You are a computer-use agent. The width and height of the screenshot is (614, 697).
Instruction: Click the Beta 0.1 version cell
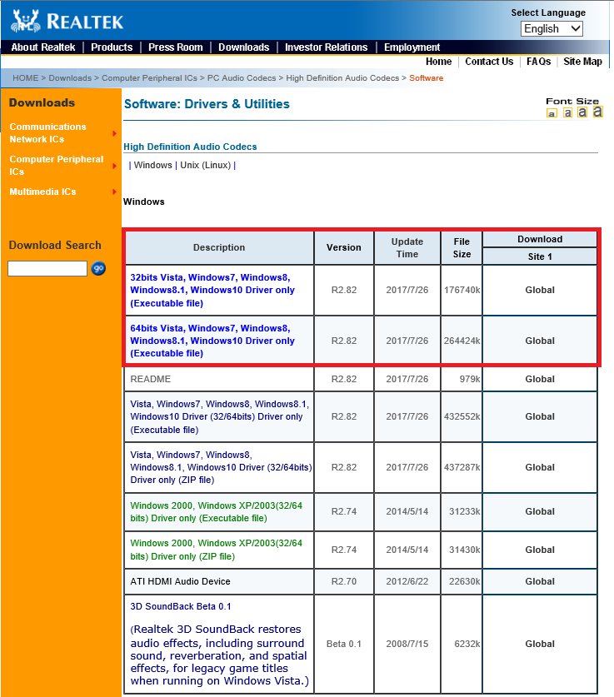point(344,644)
